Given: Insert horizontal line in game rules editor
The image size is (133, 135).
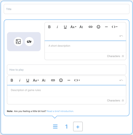Looking at the screenshot, I should pos(69,80).
